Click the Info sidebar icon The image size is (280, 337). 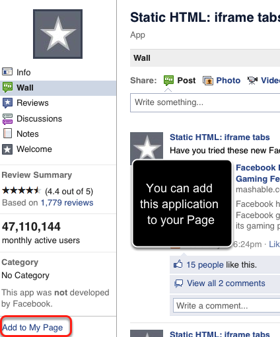point(7,72)
